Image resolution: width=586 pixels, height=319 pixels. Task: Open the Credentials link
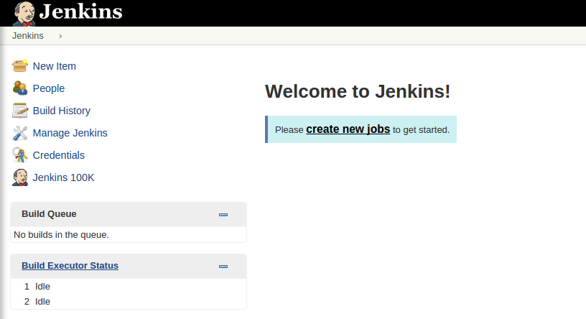(59, 155)
